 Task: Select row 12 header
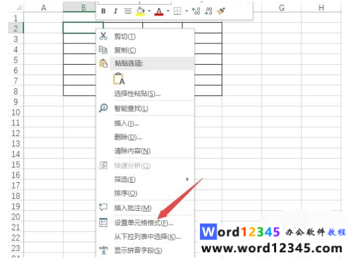pos(15,133)
